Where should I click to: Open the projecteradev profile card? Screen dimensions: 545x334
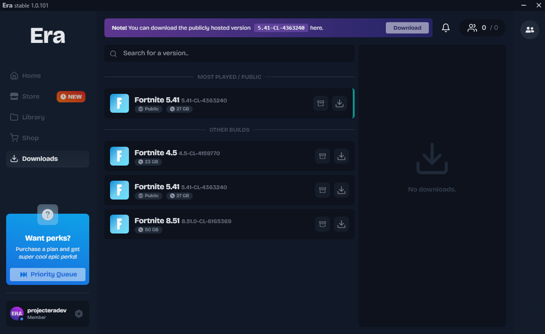click(x=48, y=314)
